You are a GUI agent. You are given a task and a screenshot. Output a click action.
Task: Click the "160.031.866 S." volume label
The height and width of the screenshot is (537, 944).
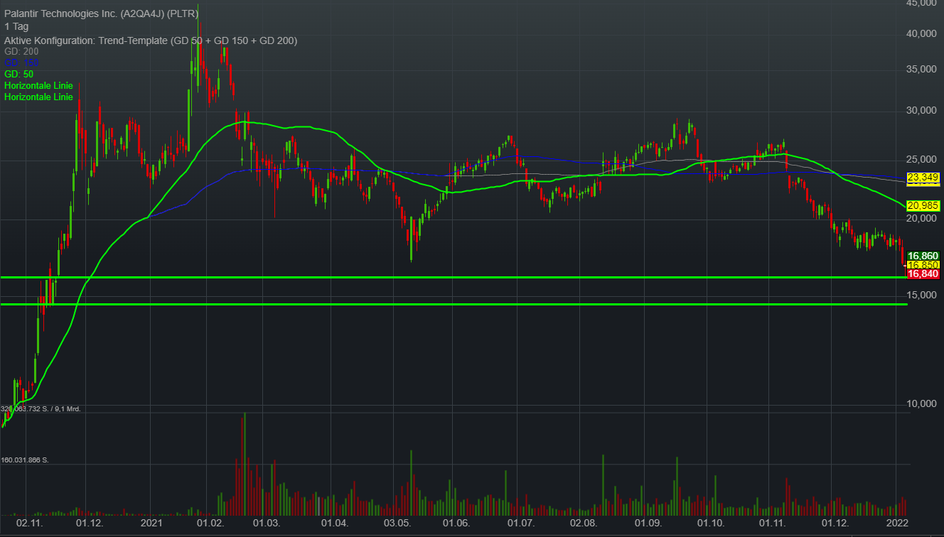[x=26, y=460]
